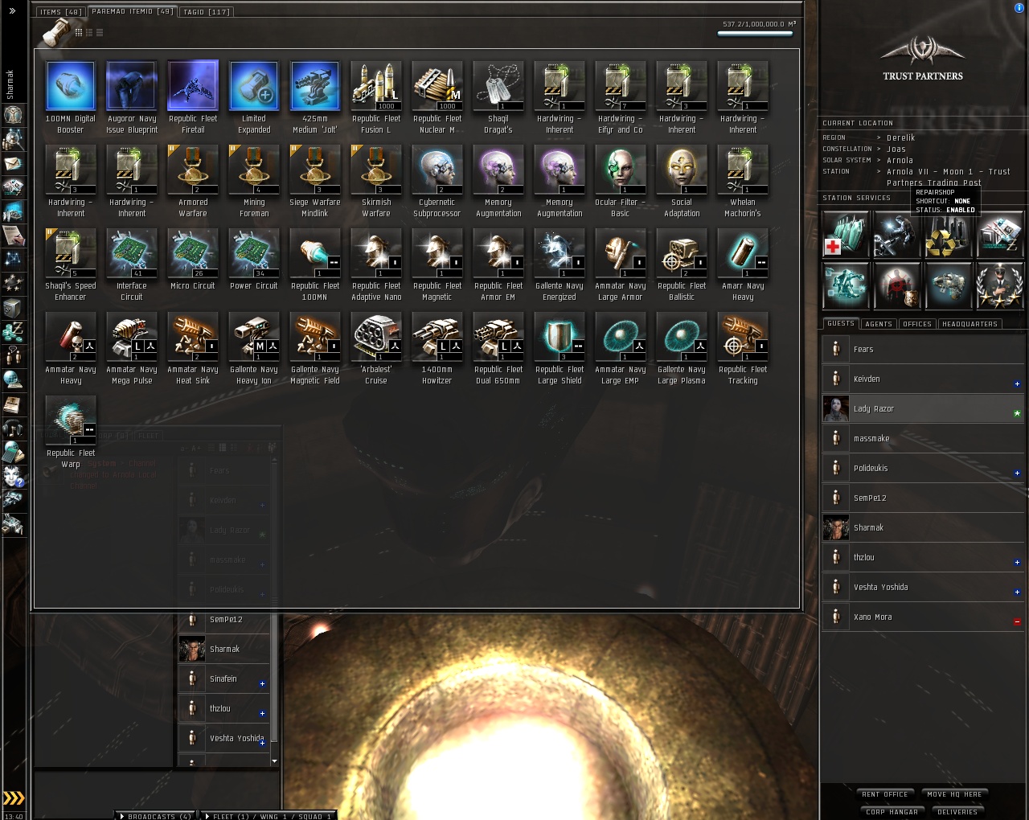Click the yellow triple-chevron above the clock
Viewport: 1029px width, 820px height.
click(x=14, y=797)
